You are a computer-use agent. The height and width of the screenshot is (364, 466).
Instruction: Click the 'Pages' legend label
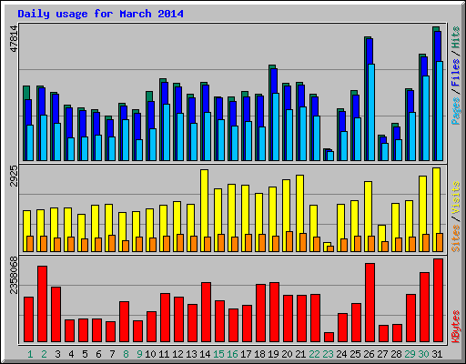(x=455, y=111)
